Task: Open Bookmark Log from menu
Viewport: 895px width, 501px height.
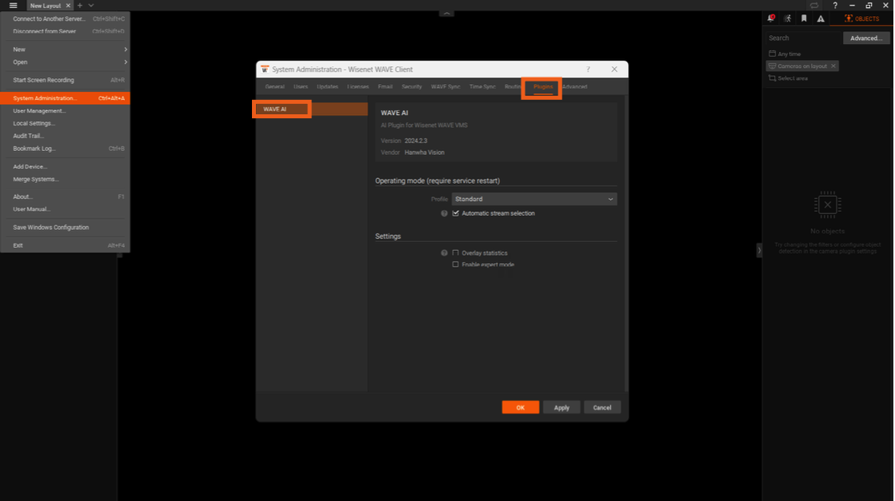Action: click(65, 149)
